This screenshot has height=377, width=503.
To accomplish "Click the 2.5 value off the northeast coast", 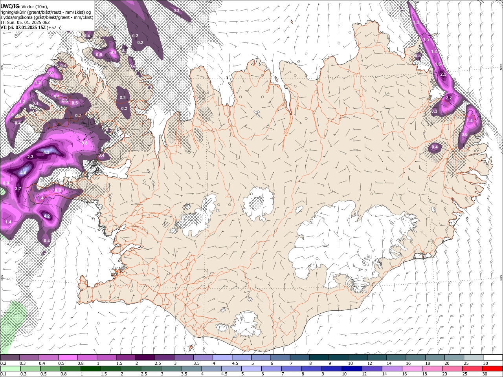I will point(443,74).
